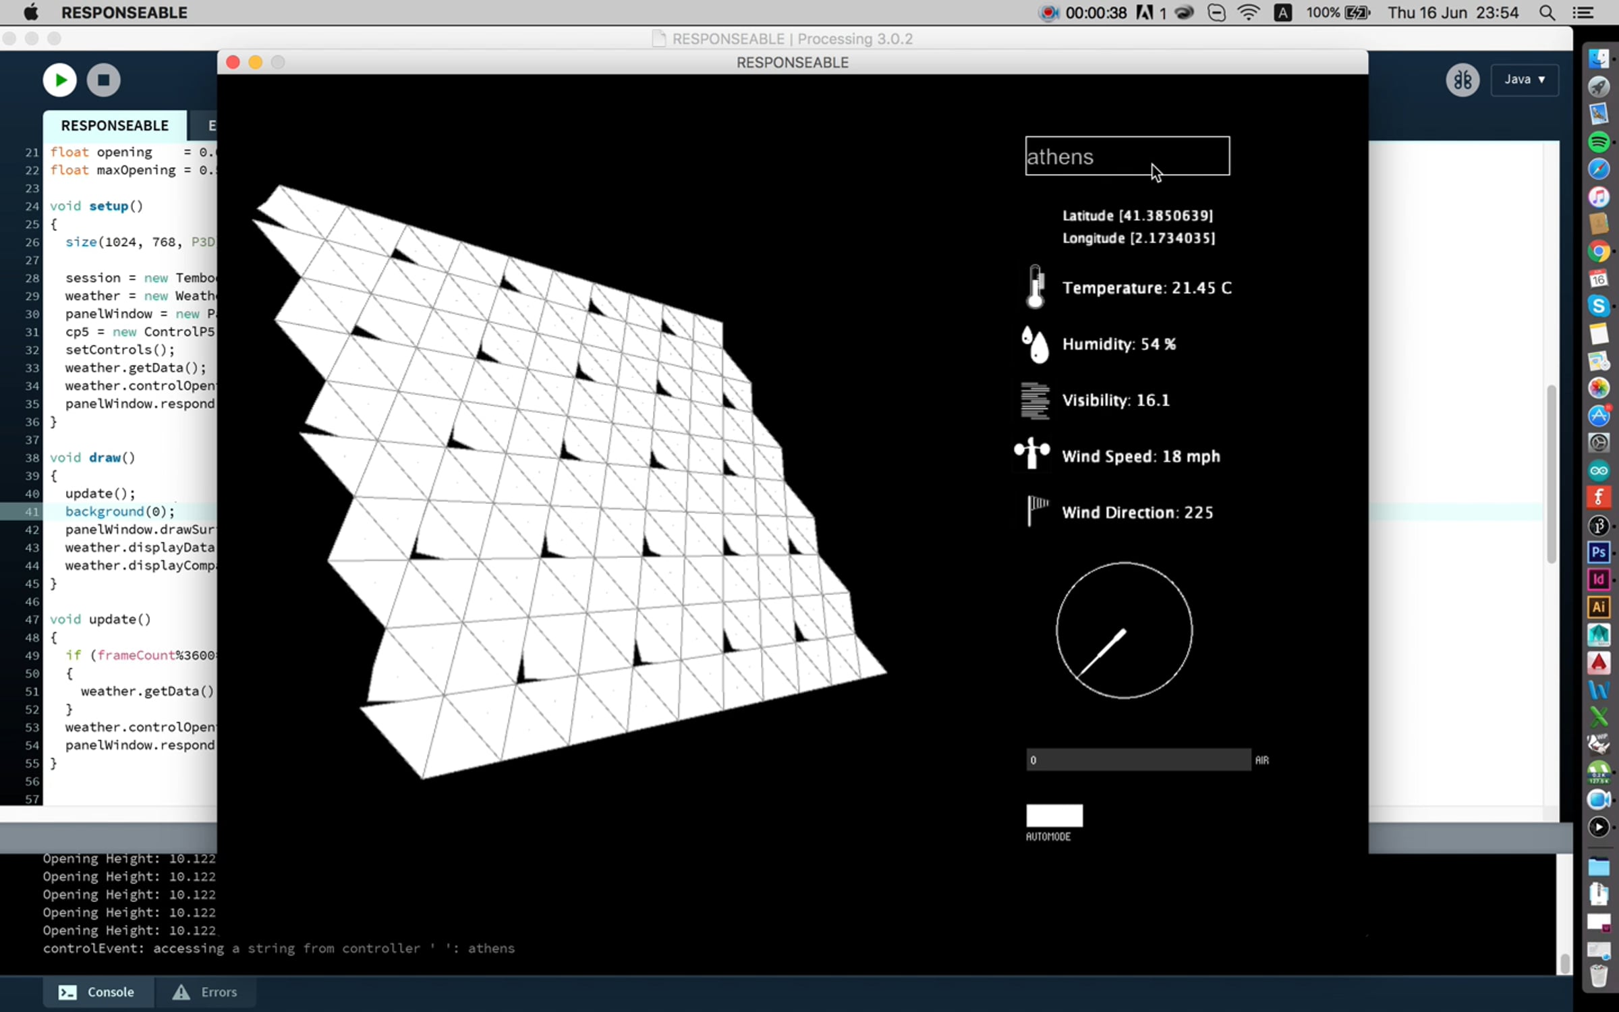Click the wind speed anemometer icon
This screenshot has width=1619, height=1012.
[1032, 453]
